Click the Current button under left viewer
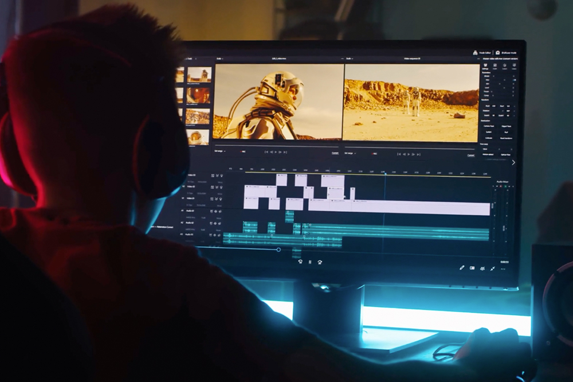Viewport: 573px width, 382px height. [335, 153]
